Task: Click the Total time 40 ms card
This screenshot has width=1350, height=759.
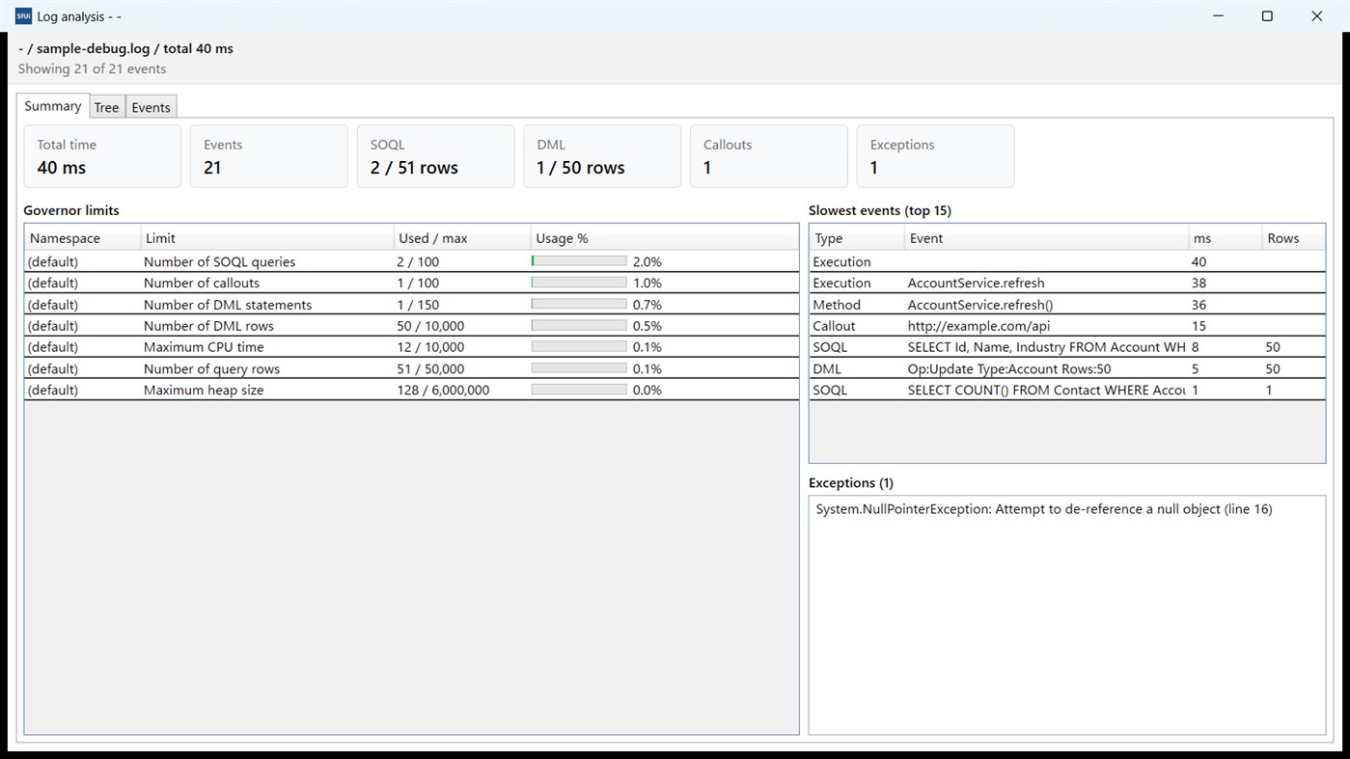Action: (x=102, y=156)
